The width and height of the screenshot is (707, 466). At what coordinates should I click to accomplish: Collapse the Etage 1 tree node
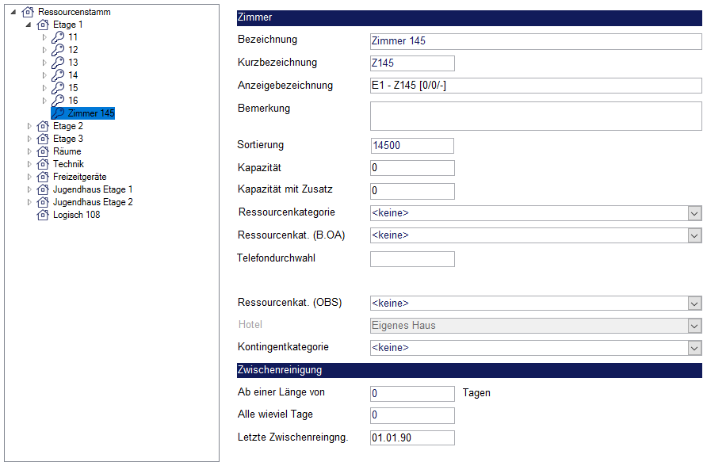point(29,25)
